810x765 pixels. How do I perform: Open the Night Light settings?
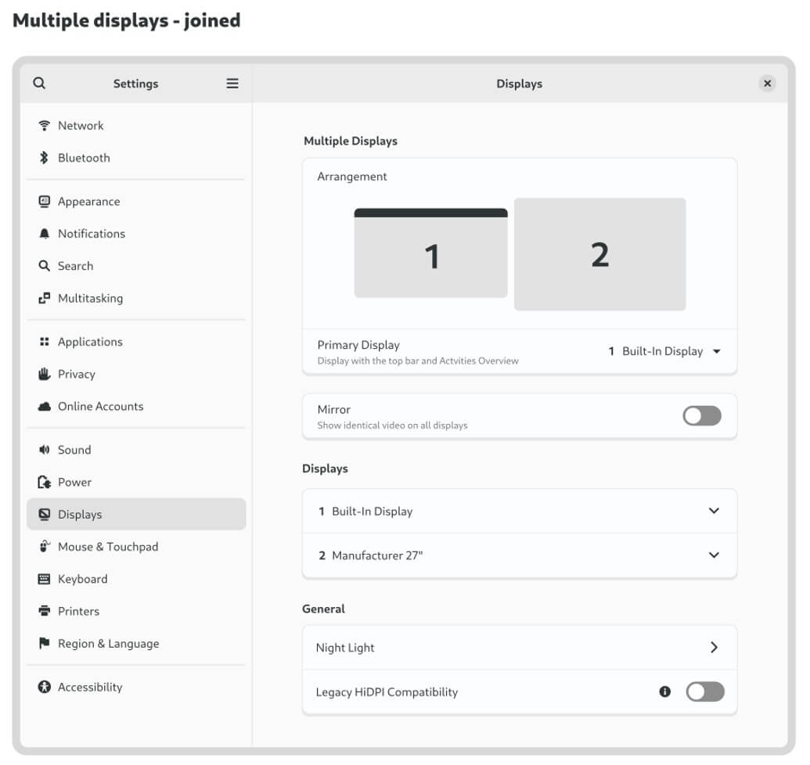pyautogui.click(x=519, y=648)
